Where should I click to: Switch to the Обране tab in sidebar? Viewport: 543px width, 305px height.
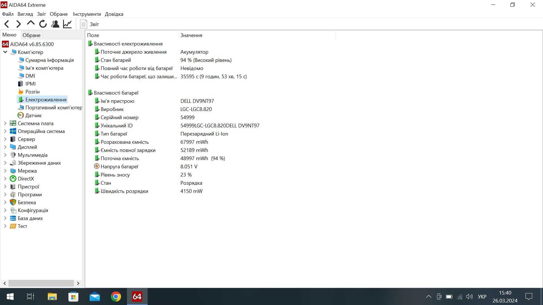(31, 35)
